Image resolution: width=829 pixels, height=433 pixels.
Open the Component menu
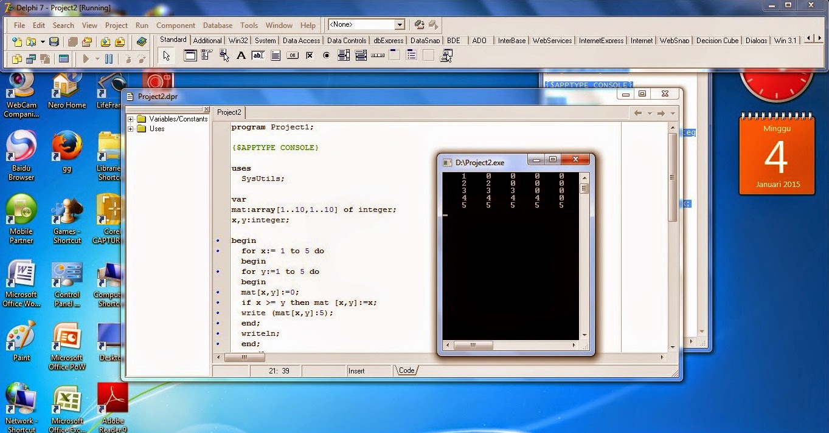tap(176, 26)
